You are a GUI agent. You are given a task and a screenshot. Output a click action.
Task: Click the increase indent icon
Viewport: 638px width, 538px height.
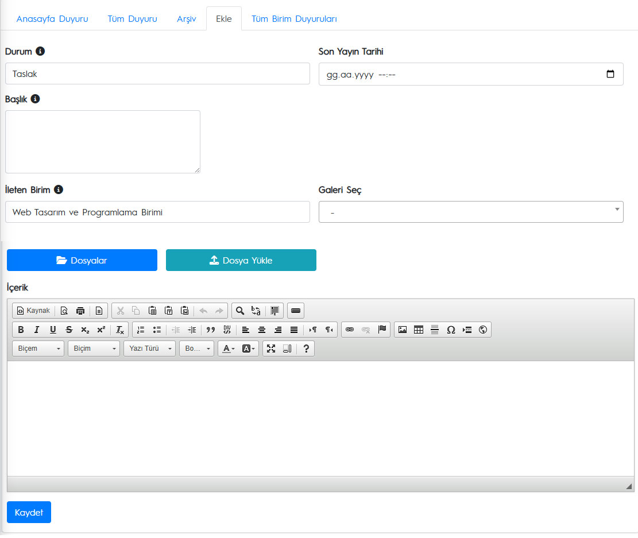192,330
